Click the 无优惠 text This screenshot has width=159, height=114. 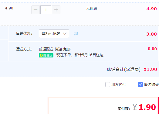pos(92,9)
